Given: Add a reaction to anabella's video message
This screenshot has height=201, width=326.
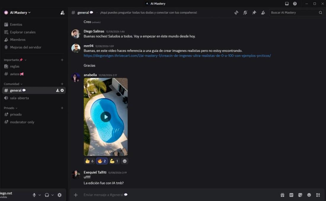Looking at the screenshot, I should click(x=124, y=161).
